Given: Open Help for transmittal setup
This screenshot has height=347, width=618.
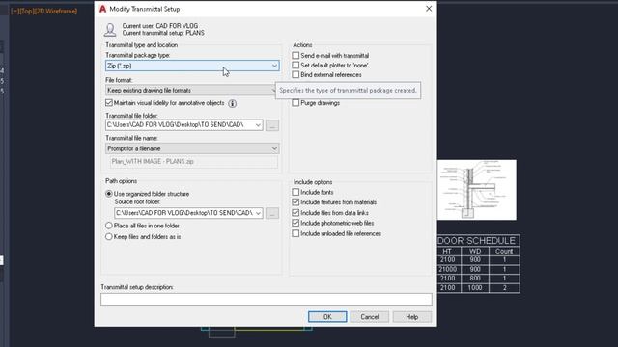Looking at the screenshot, I should pyautogui.click(x=412, y=317).
